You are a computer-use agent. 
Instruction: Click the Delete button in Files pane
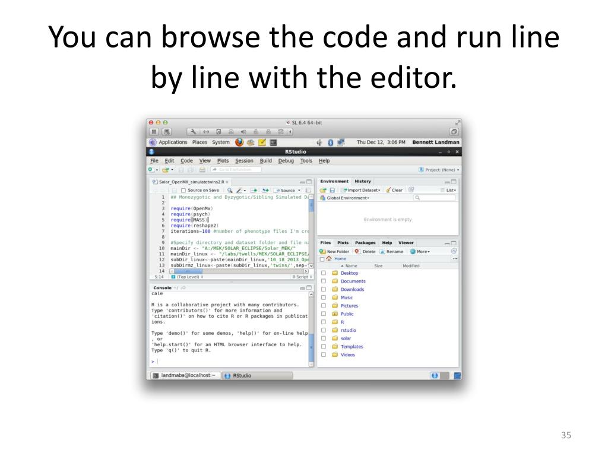coord(365,251)
